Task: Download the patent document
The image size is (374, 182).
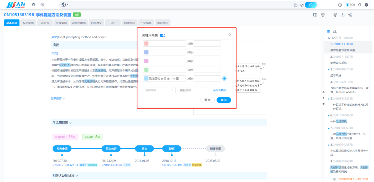Action: (342, 15)
